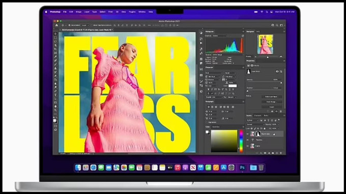The height and width of the screenshot is (194, 346).
Task: Click the left align text paragraph icon
Action: (x=209, y=107)
